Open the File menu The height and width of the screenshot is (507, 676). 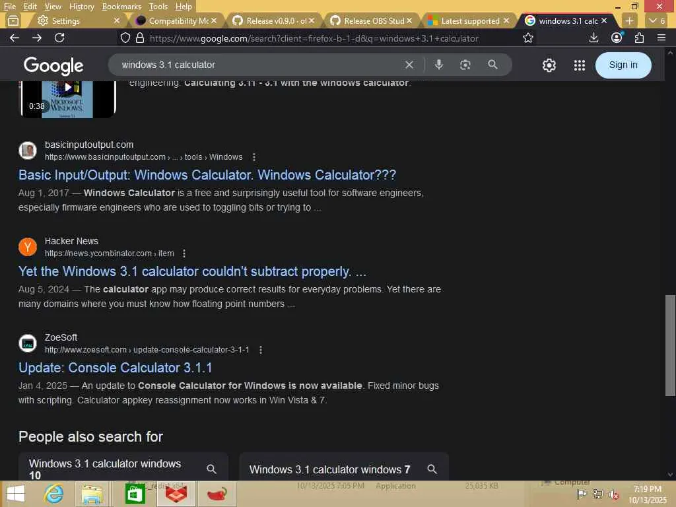point(9,7)
